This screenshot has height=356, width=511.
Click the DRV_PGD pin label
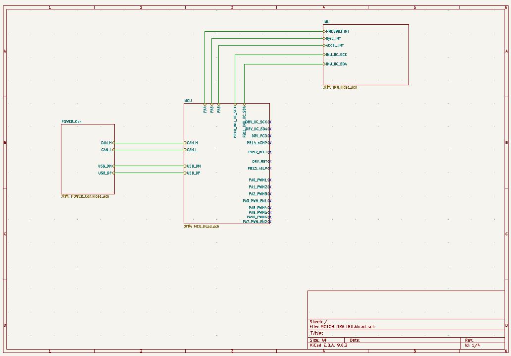coord(259,136)
